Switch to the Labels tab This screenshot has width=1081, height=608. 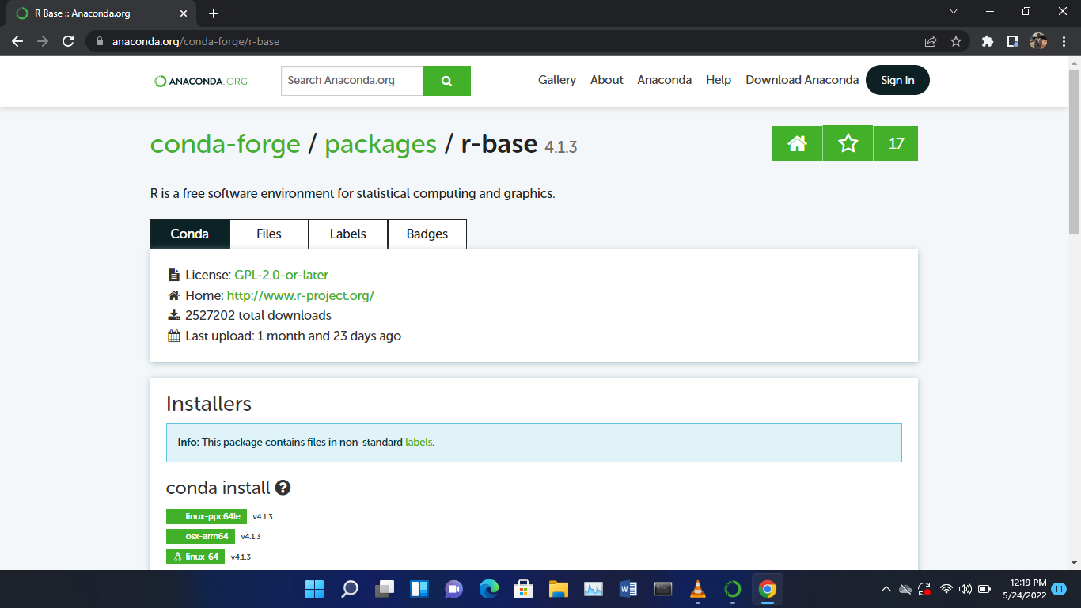click(348, 234)
